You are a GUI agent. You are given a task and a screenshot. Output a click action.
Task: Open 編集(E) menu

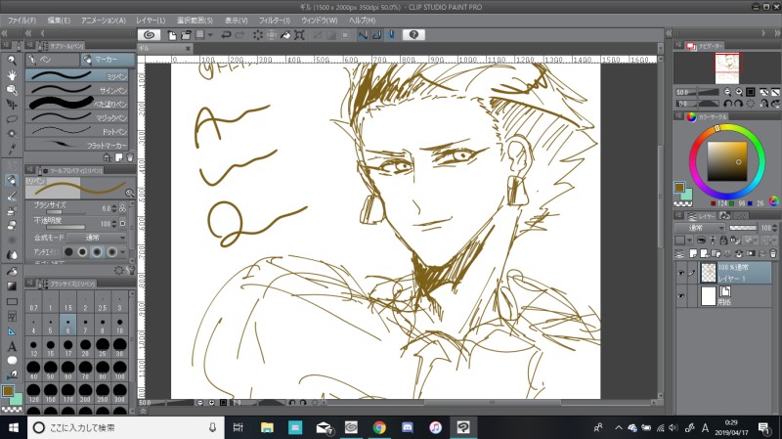coord(59,21)
